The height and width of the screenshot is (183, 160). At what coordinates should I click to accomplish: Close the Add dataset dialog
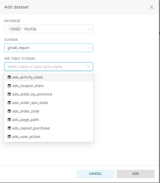pos(152,7)
